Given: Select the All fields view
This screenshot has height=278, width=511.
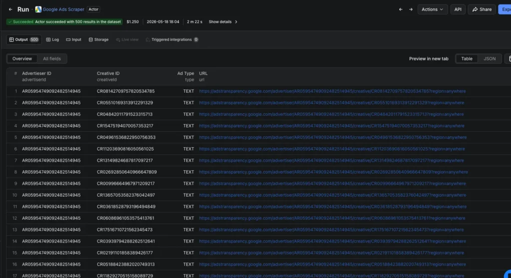Looking at the screenshot, I should 52,59.
